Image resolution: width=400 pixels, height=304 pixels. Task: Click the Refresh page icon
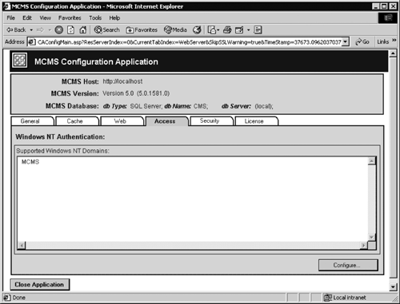[70, 30]
